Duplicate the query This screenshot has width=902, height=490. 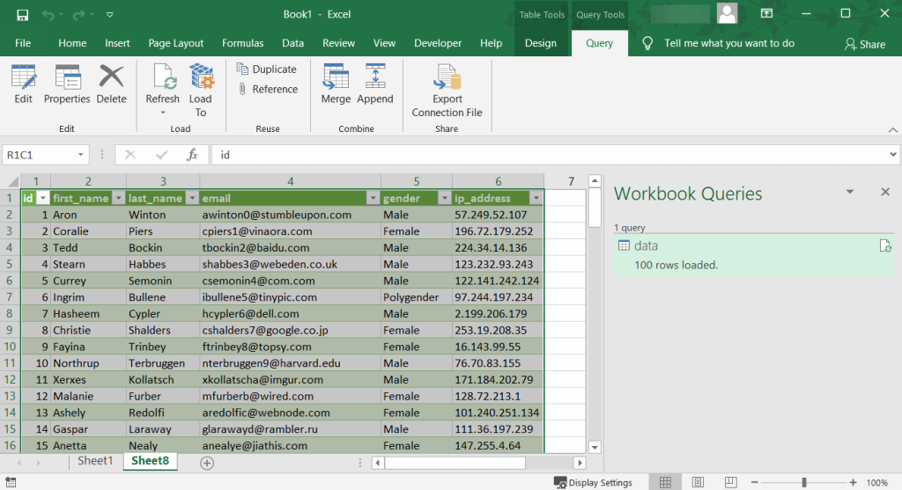266,69
